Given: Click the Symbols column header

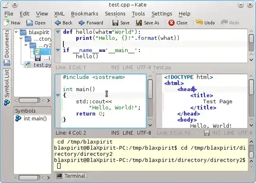Looking at the screenshot, I should click(x=33, y=111).
